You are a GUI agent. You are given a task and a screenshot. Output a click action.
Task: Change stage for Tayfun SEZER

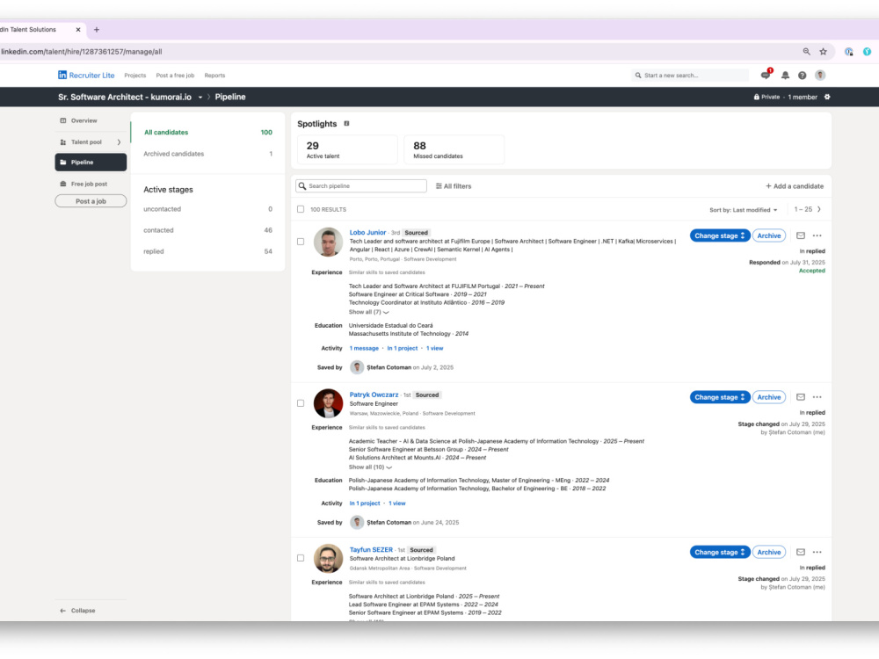click(720, 553)
